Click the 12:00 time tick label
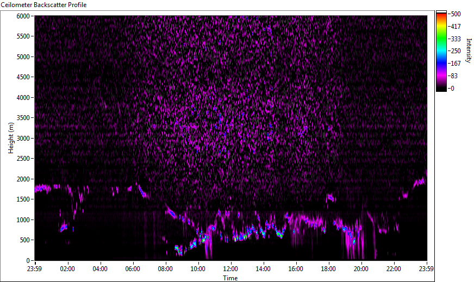The width and height of the screenshot is (474, 282). click(x=230, y=269)
